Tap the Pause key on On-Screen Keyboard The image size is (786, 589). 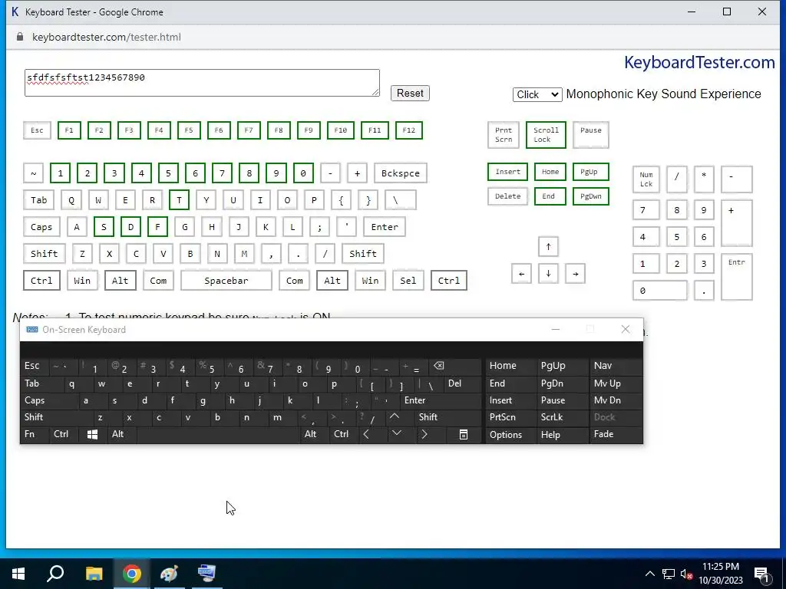(x=563, y=400)
